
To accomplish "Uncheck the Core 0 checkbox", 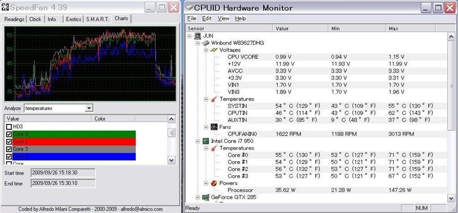I will 9,134.
